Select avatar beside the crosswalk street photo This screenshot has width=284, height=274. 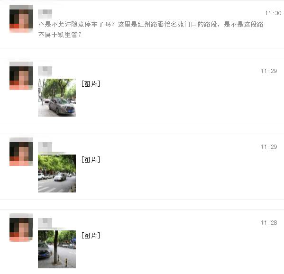21,152
